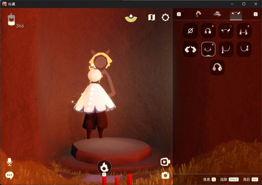Select the horn accessories tab
The image size is (262, 185).
point(236,14)
